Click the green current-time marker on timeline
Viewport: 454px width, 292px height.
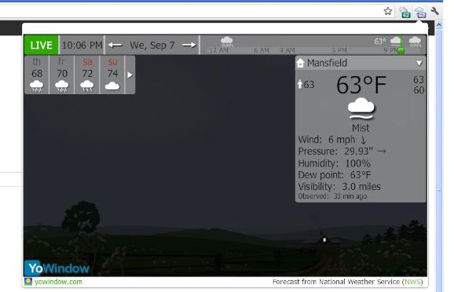pyautogui.click(x=401, y=51)
